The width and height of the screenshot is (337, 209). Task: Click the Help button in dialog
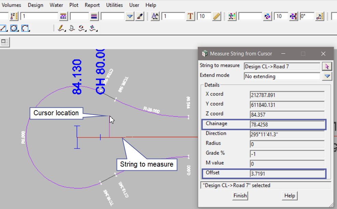[x=289, y=196]
